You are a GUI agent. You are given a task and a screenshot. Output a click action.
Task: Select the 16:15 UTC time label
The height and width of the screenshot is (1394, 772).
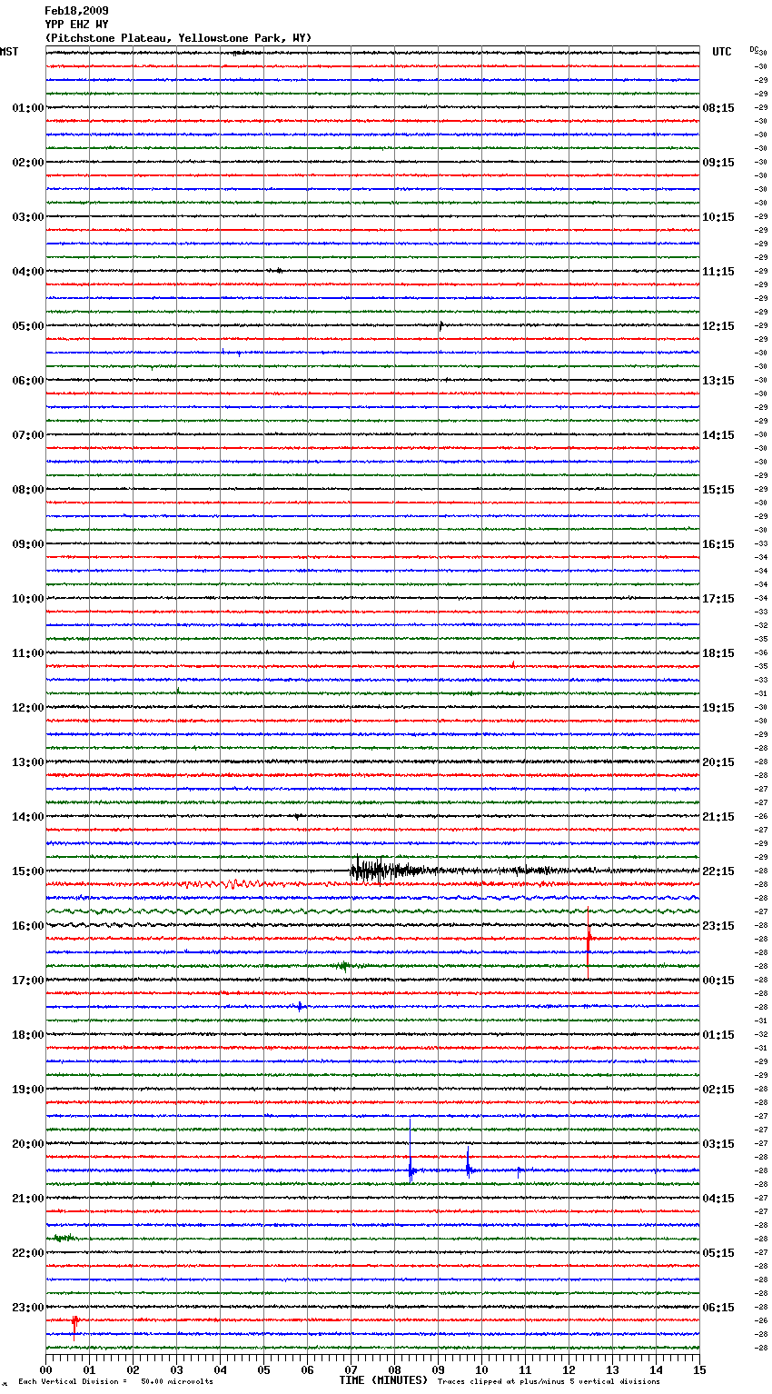[718, 544]
